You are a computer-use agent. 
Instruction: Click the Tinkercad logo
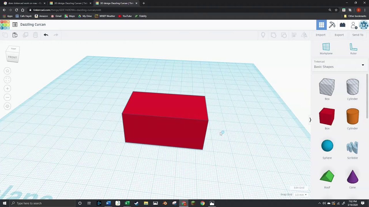(5, 25)
